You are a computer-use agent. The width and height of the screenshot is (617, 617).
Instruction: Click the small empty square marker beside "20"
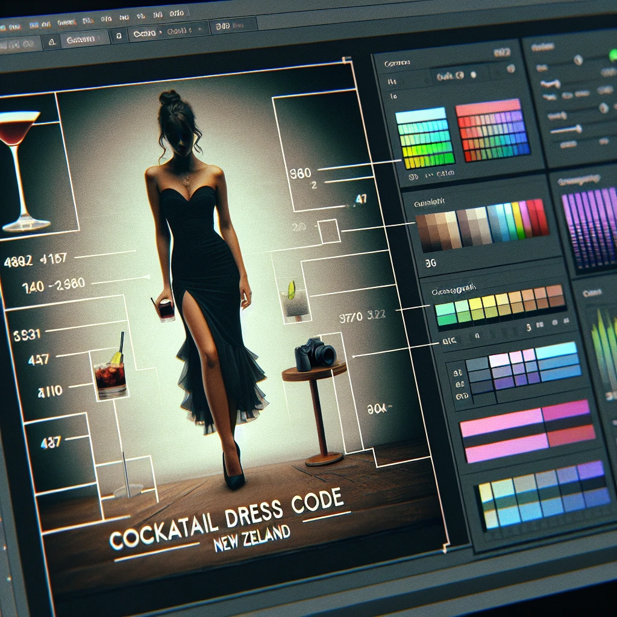tap(329, 231)
